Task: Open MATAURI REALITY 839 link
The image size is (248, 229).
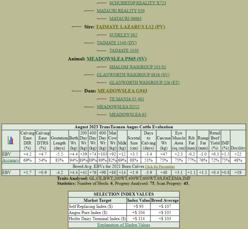Action: click(121, 11)
